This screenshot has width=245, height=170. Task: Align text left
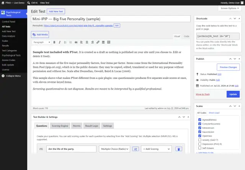(x=82, y=42)
